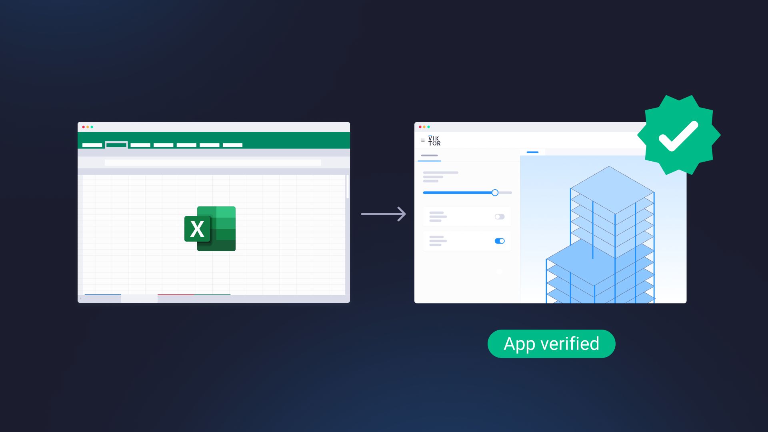768x432 pixels.
Task: Open the VIKTOR left panel tab
Action: pos(429,156)
